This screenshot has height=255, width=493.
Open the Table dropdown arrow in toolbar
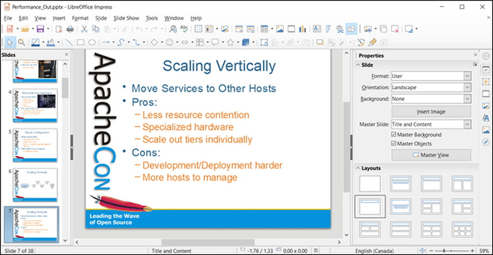point(272,29)
